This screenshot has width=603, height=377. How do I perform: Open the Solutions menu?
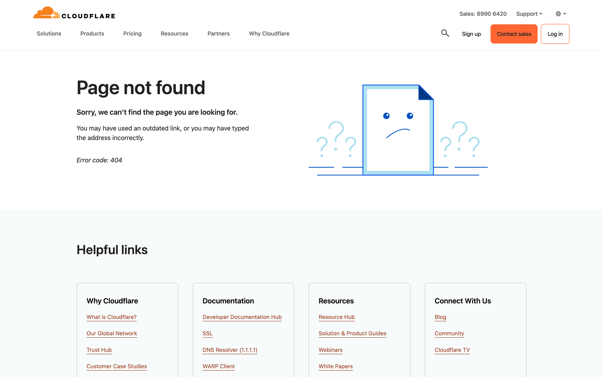(x=49, y=34)
